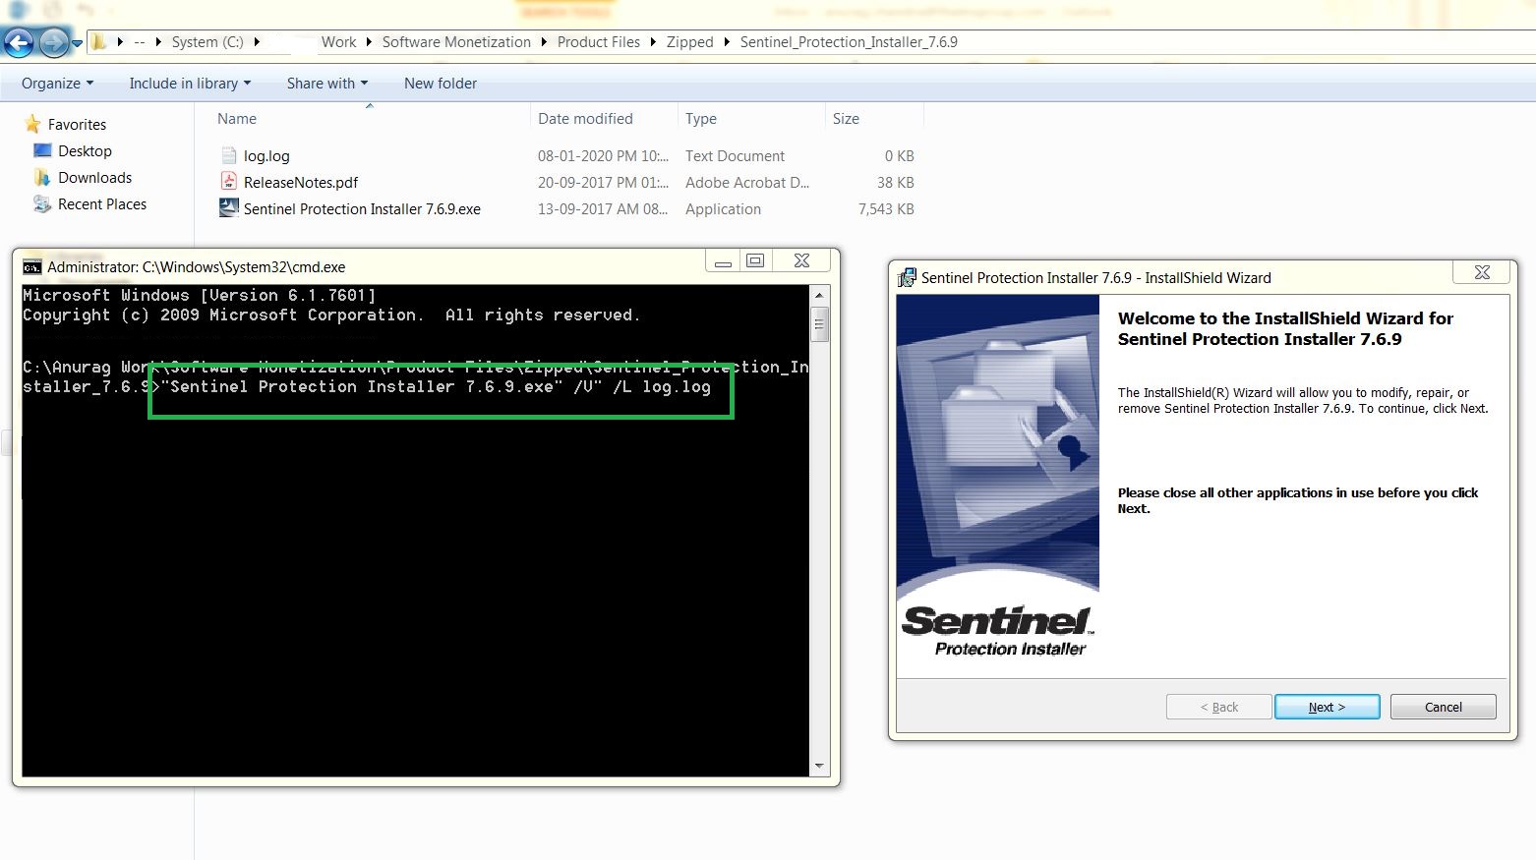Open ReleaseNotes.pdf via its Adobe icon
The width and height of the screenshot is (1536, 860).
(x=228, y=181)
